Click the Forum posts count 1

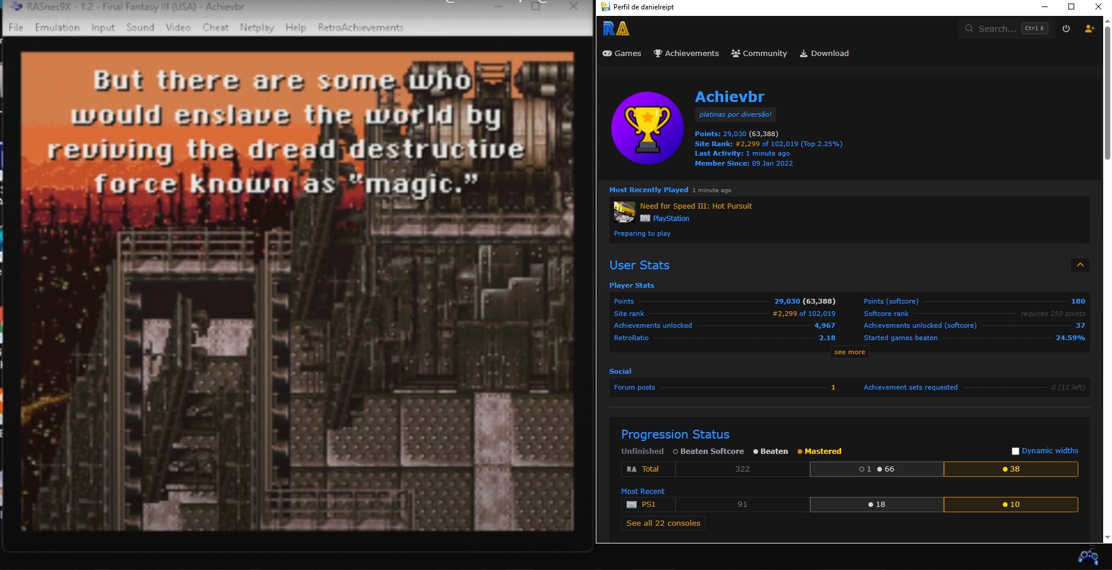833,387
